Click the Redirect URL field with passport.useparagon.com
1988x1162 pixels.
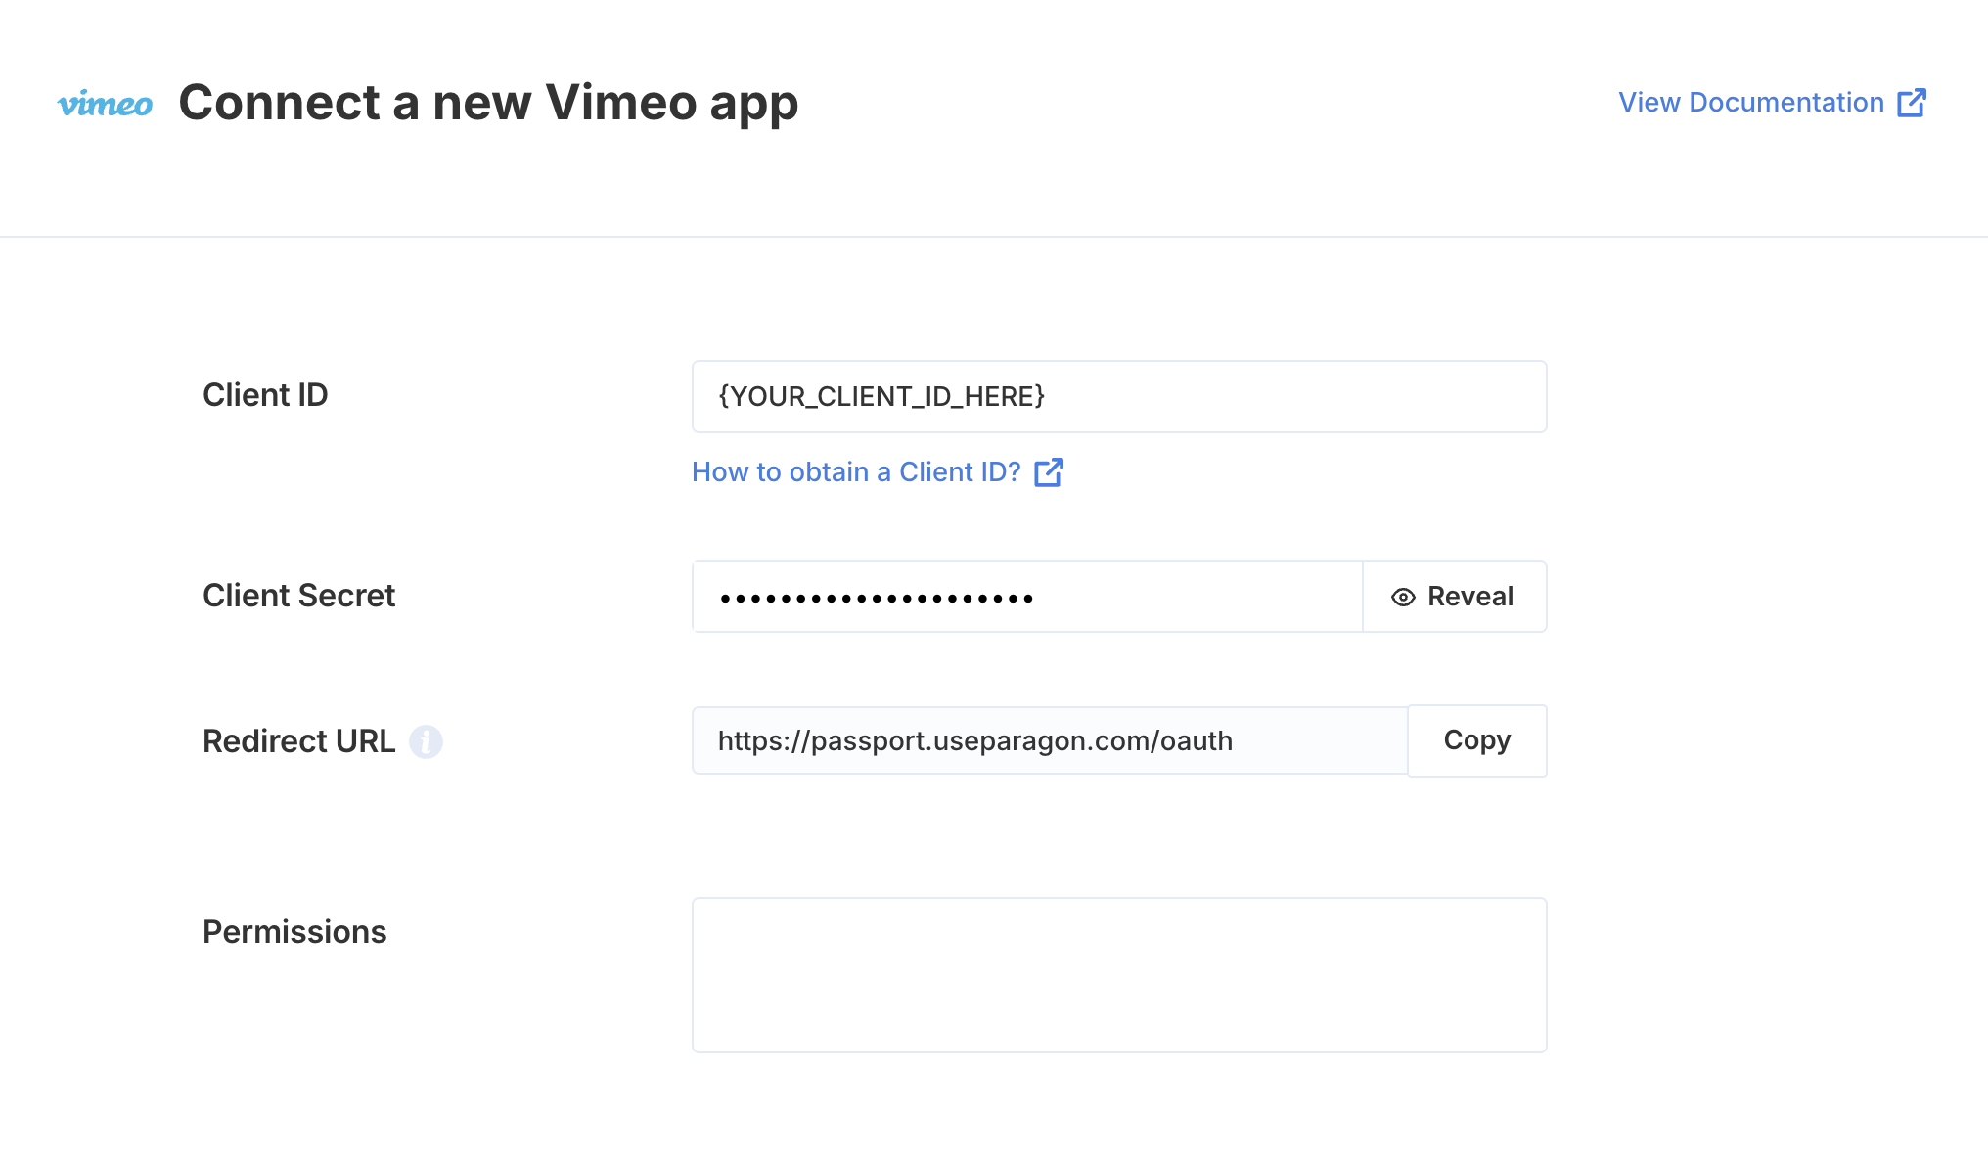1050,740
